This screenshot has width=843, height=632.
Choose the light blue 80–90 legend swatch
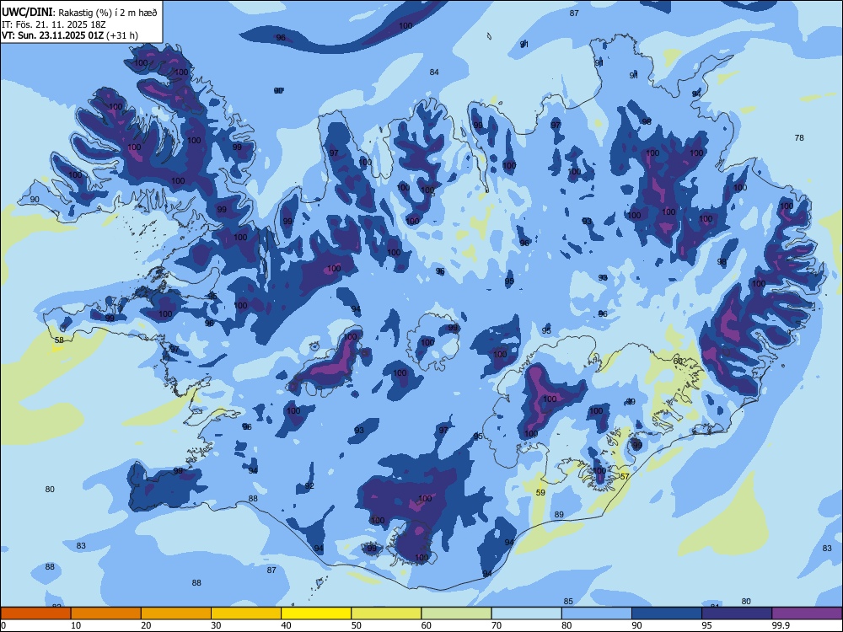596,613
